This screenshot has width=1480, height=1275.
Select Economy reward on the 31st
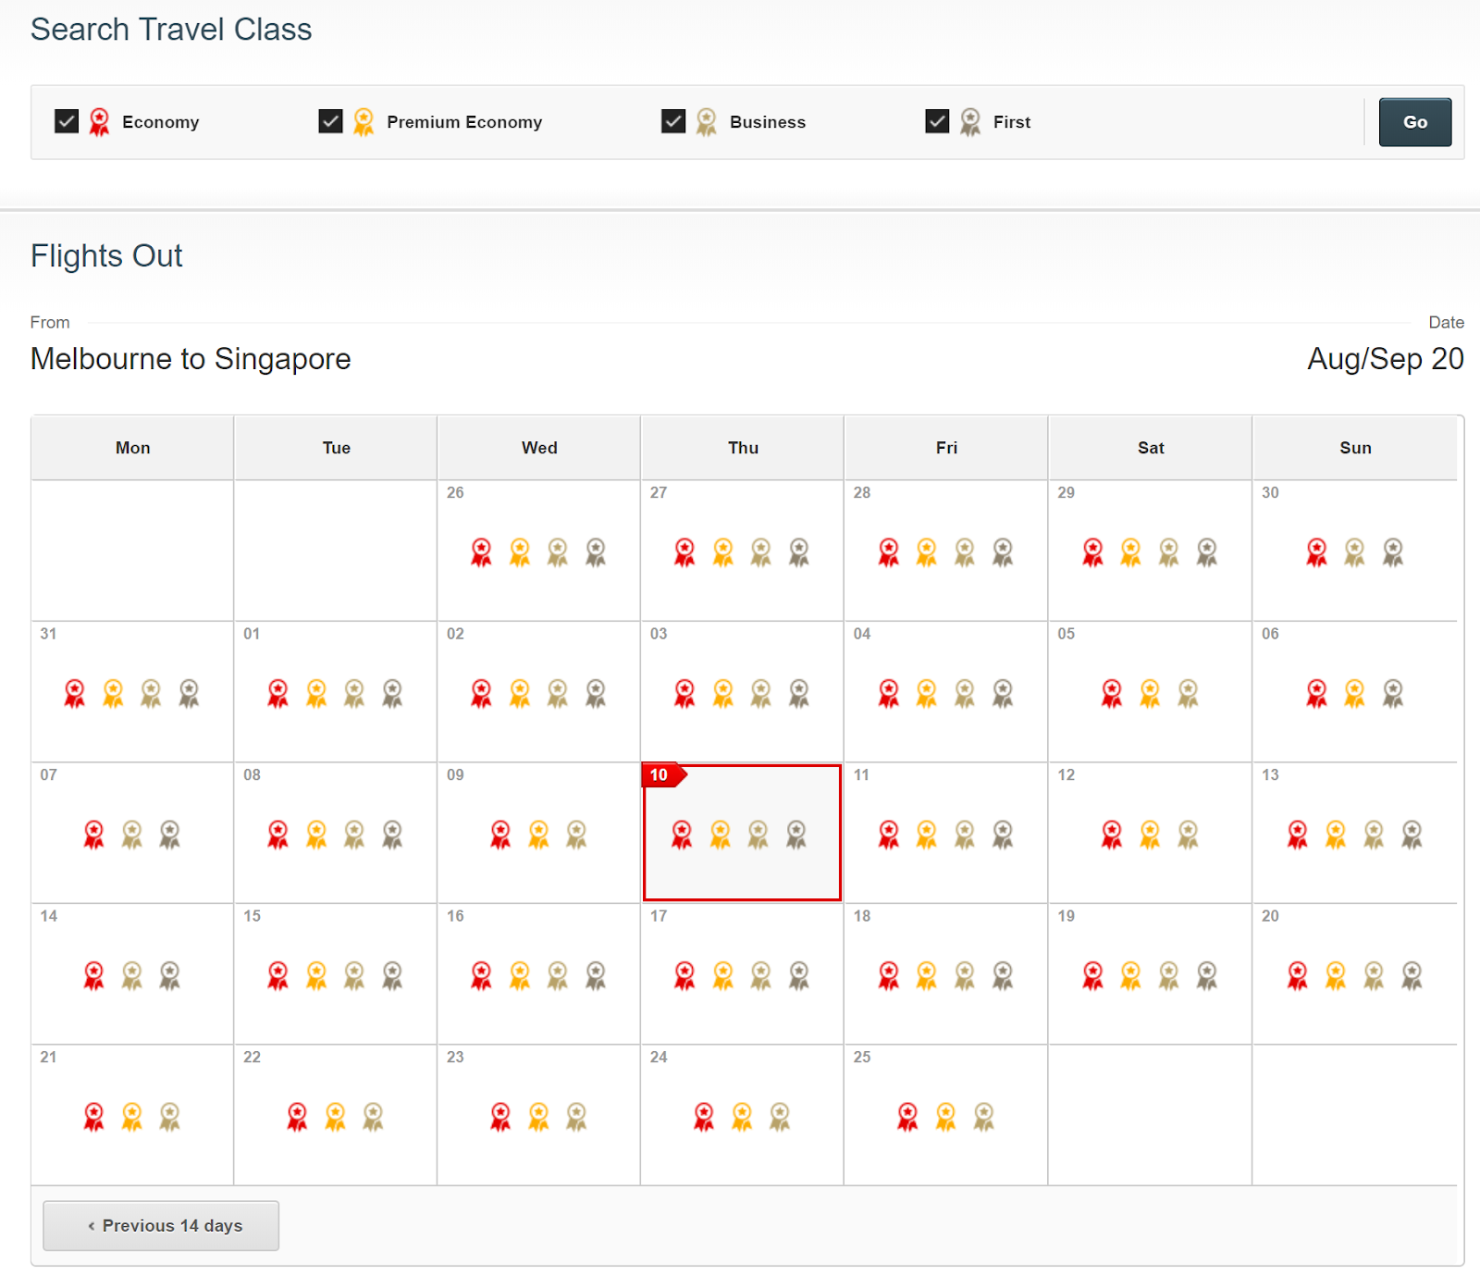(x=75, y=693)
